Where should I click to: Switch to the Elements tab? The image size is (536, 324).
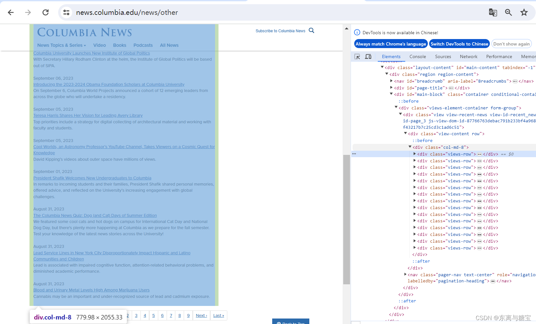coord(391,56)
